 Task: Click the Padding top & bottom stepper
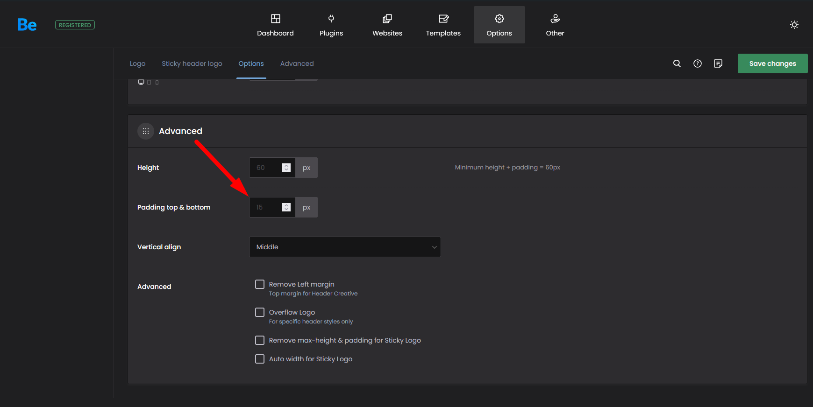[286, 207]
